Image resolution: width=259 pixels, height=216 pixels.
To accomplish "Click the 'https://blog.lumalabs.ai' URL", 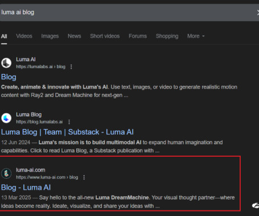I will [x=39, y=122].
